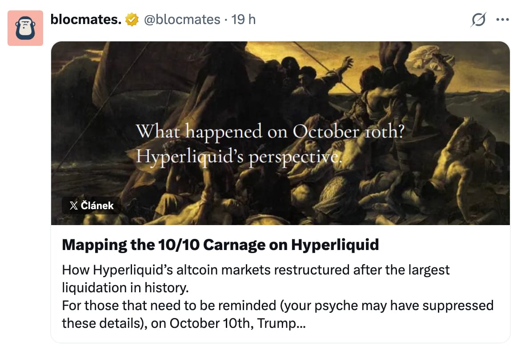
Task: Open the blocmates gorilla profile avatar
Action: click(25, 28)
